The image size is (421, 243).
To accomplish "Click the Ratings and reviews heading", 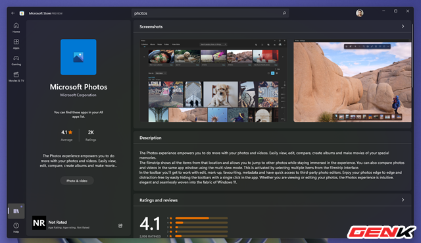I will click(159, 200).
